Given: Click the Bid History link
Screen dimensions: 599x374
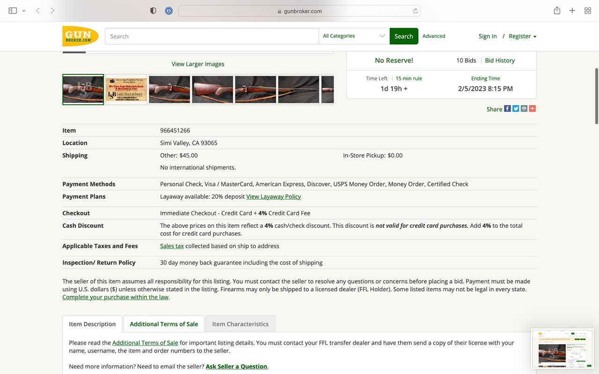Looking at the screenshot, I should pos(500,60).
